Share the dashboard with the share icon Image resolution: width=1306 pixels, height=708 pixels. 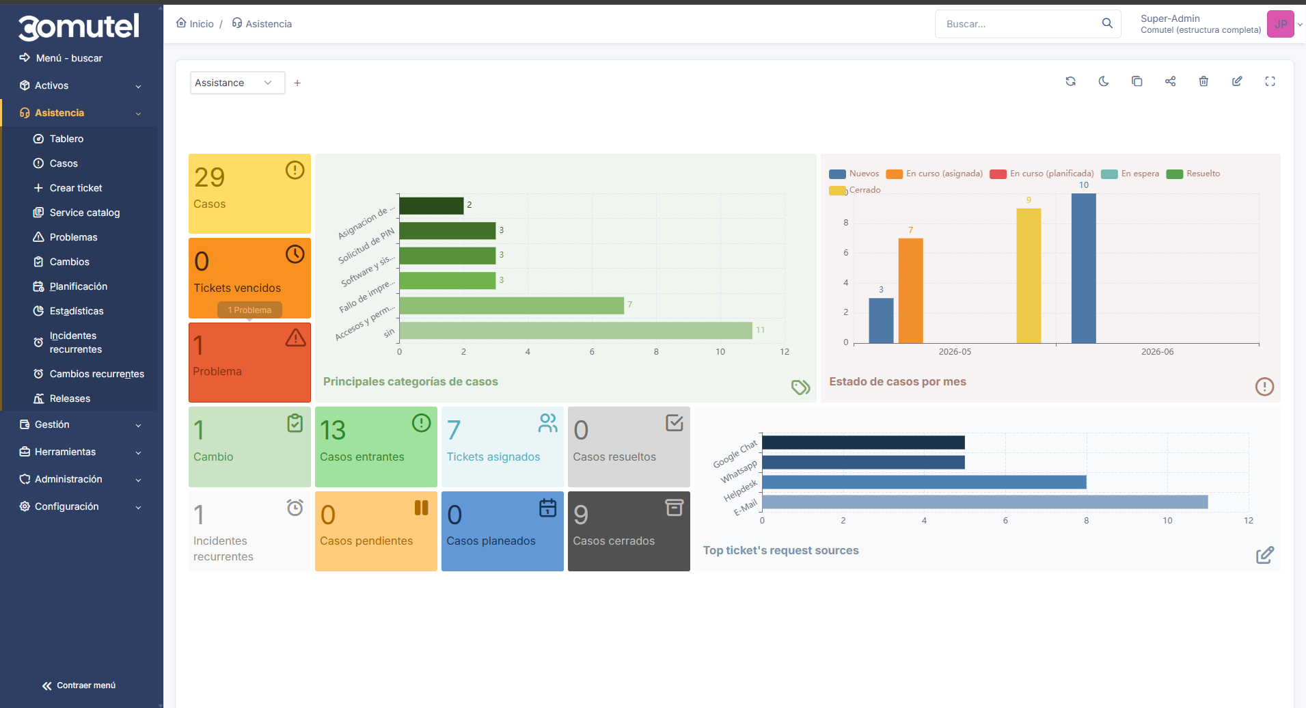click(x=1170, y=81)
